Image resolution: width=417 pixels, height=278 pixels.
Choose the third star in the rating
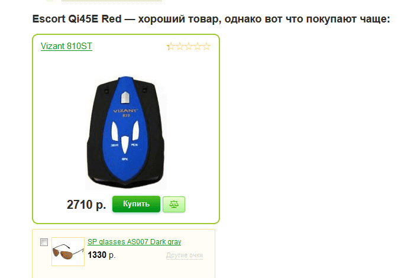coord(188,47)
